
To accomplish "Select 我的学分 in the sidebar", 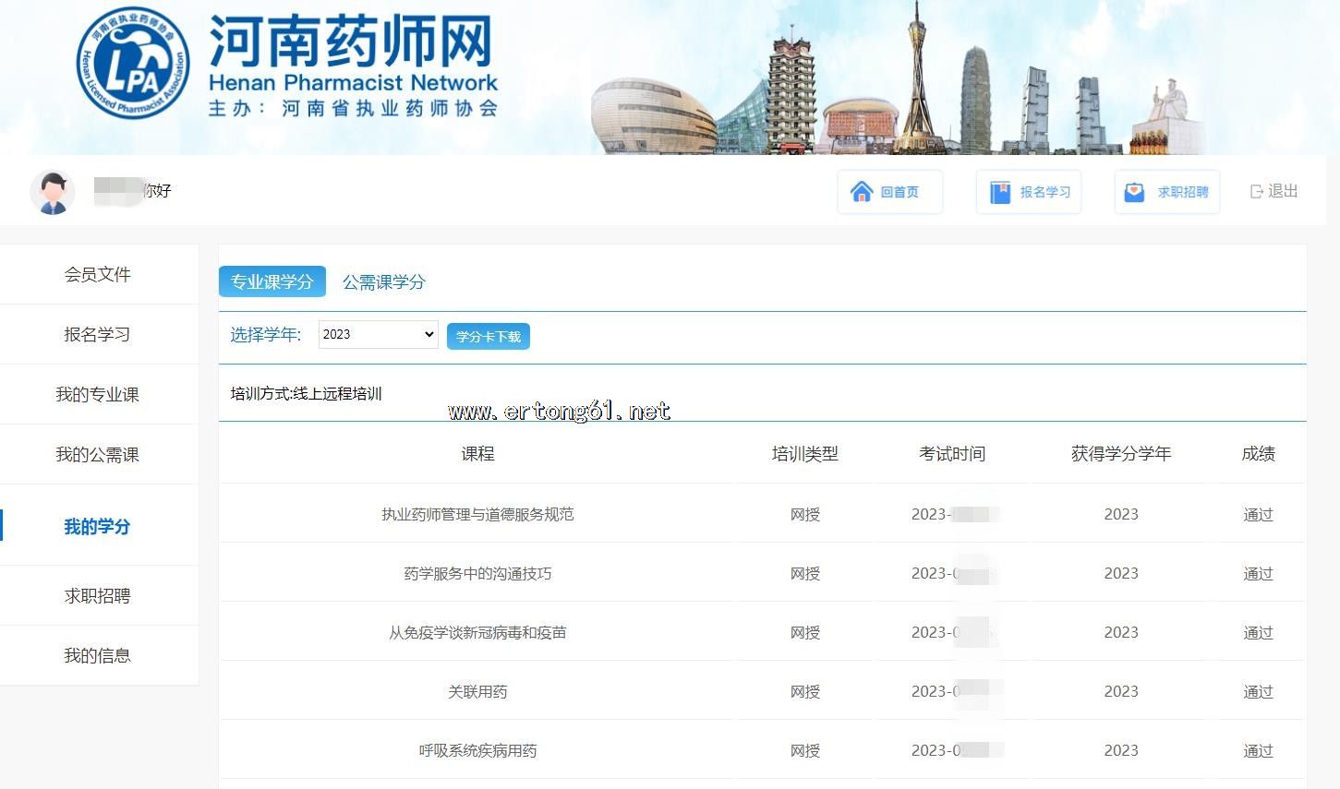I will click(97, 527).
